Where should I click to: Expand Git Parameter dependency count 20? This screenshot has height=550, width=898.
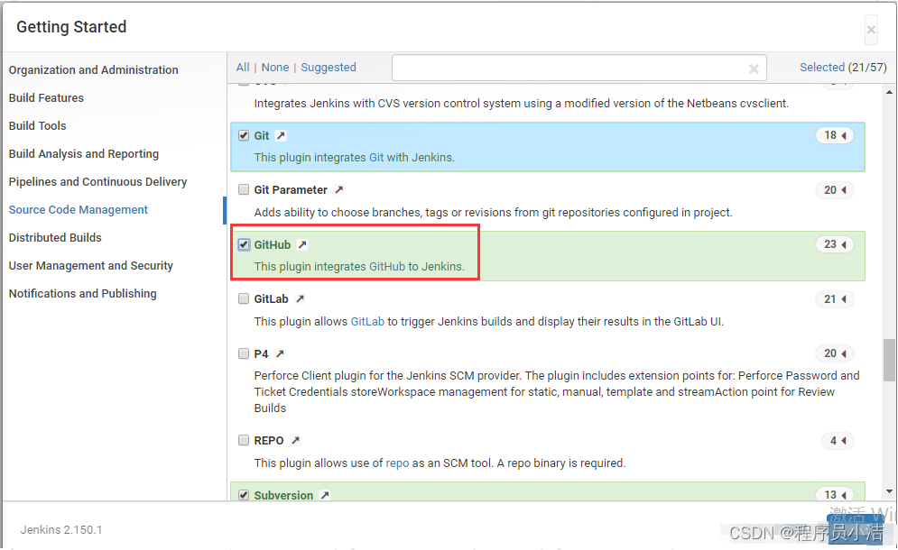click(835, 190)
